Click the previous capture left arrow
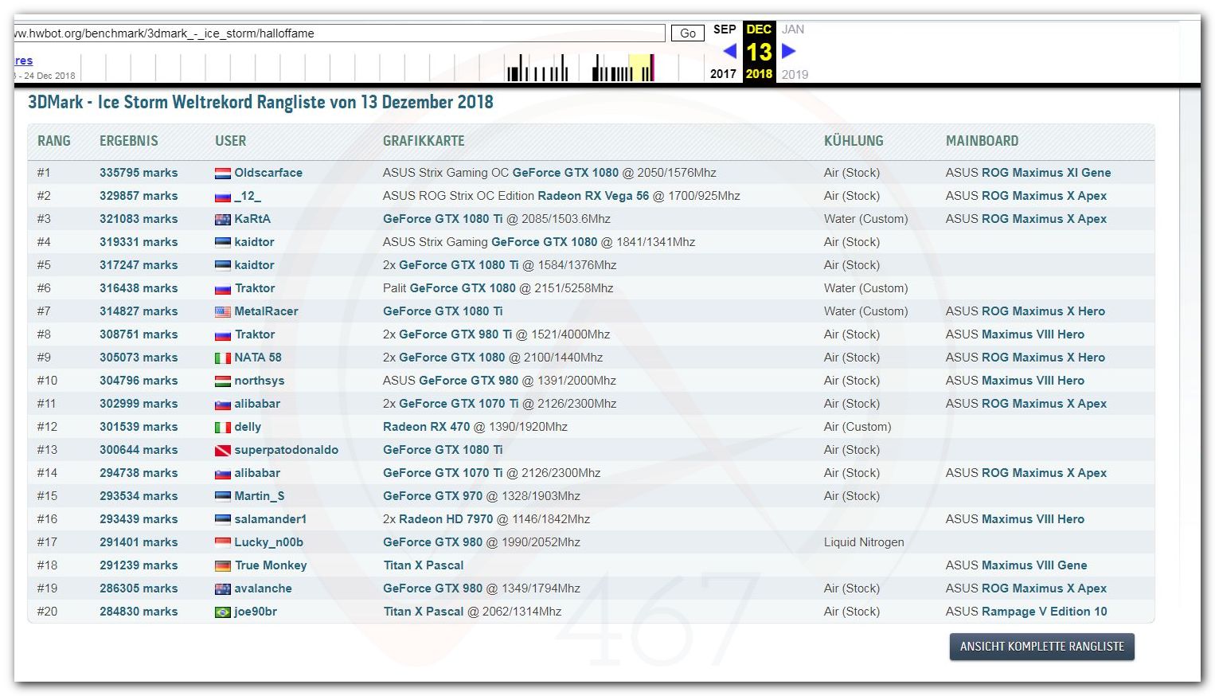Viewport: 1215px width, 696px height. click(729, 51)
